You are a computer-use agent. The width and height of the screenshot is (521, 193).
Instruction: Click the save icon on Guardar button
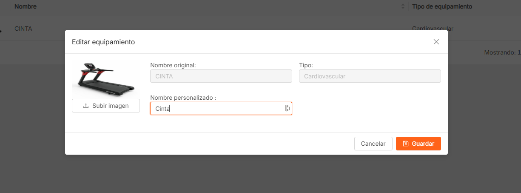point(406,144)
